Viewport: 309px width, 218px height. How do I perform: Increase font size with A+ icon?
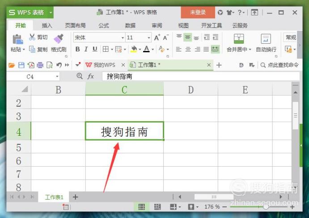pos(157,38)
